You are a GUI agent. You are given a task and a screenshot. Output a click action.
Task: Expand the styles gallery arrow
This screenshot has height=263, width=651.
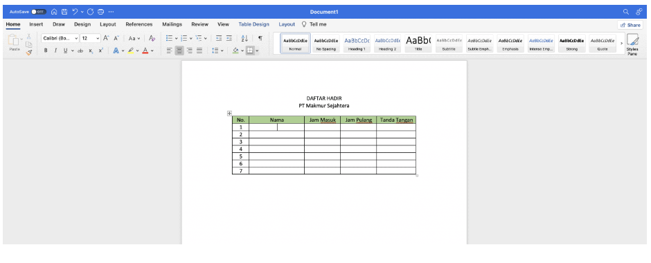point(621,43)
